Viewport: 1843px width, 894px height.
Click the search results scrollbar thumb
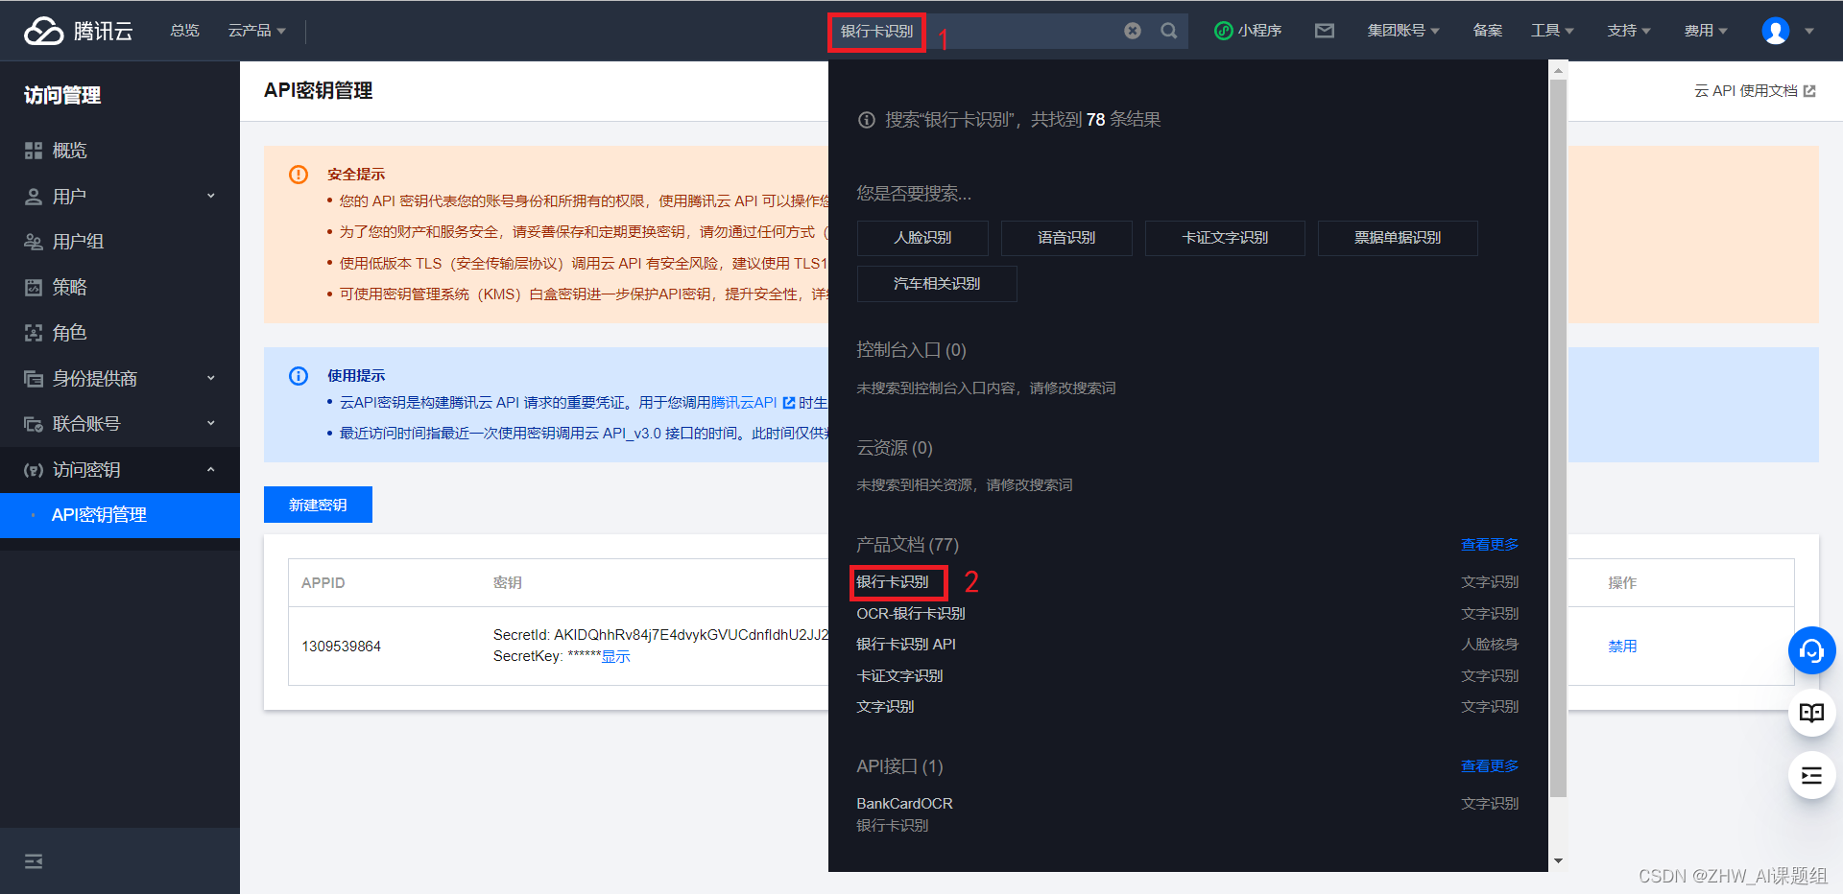tap(1558, 437)
